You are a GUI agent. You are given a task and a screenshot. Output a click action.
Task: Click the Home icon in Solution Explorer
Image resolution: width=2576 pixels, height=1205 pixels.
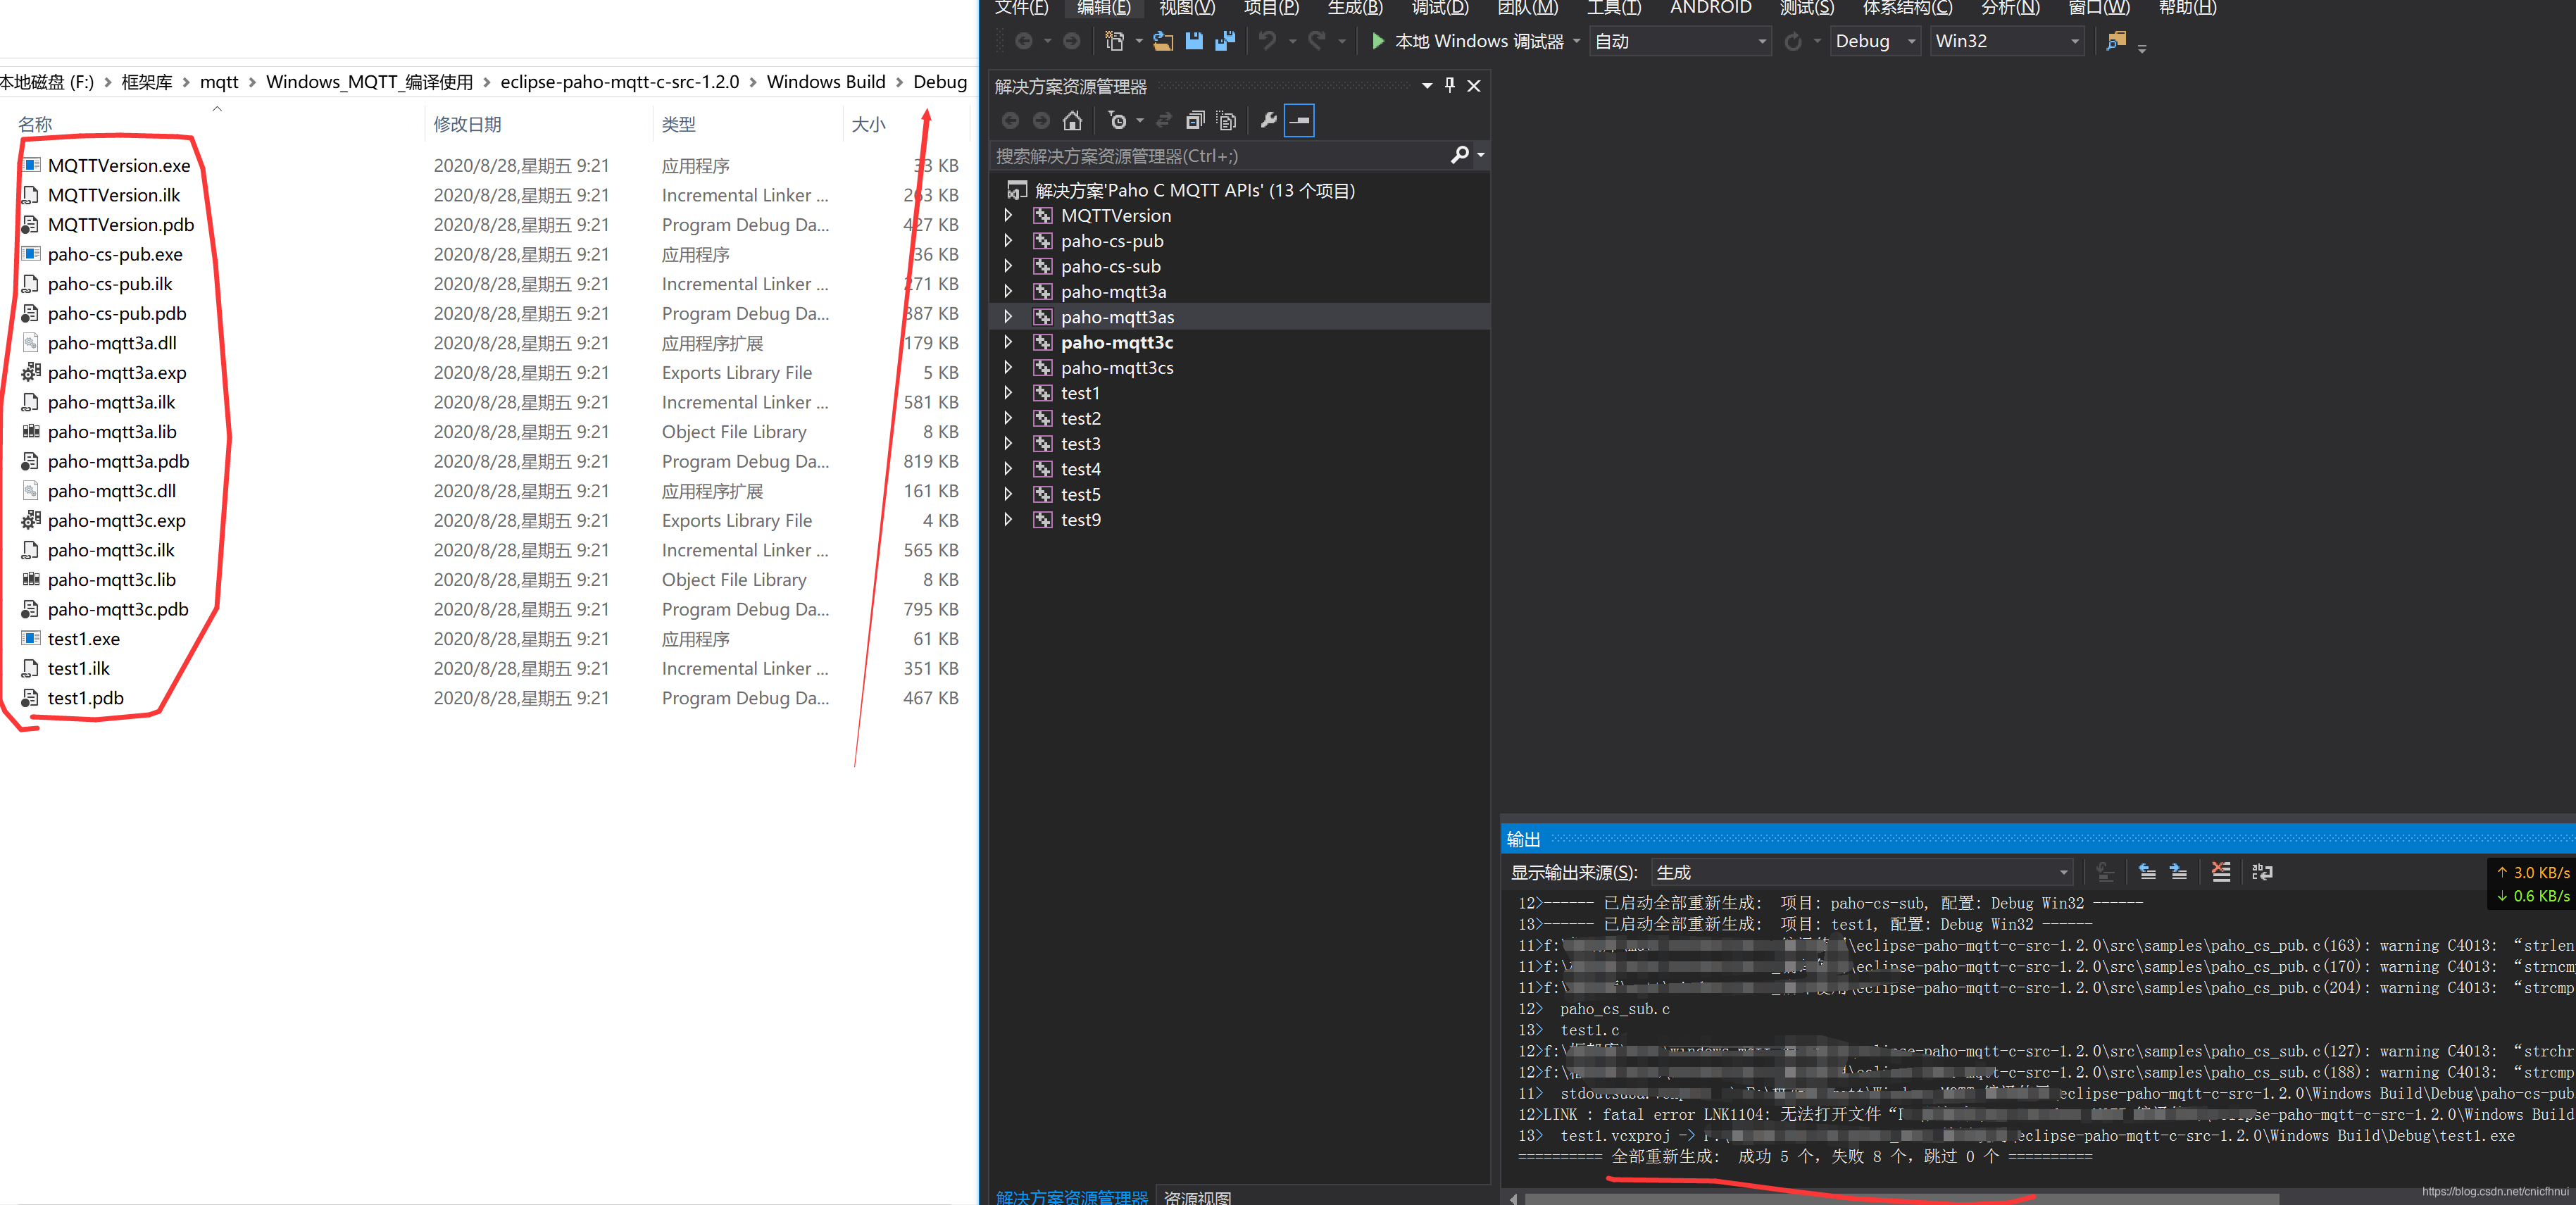1072,120
